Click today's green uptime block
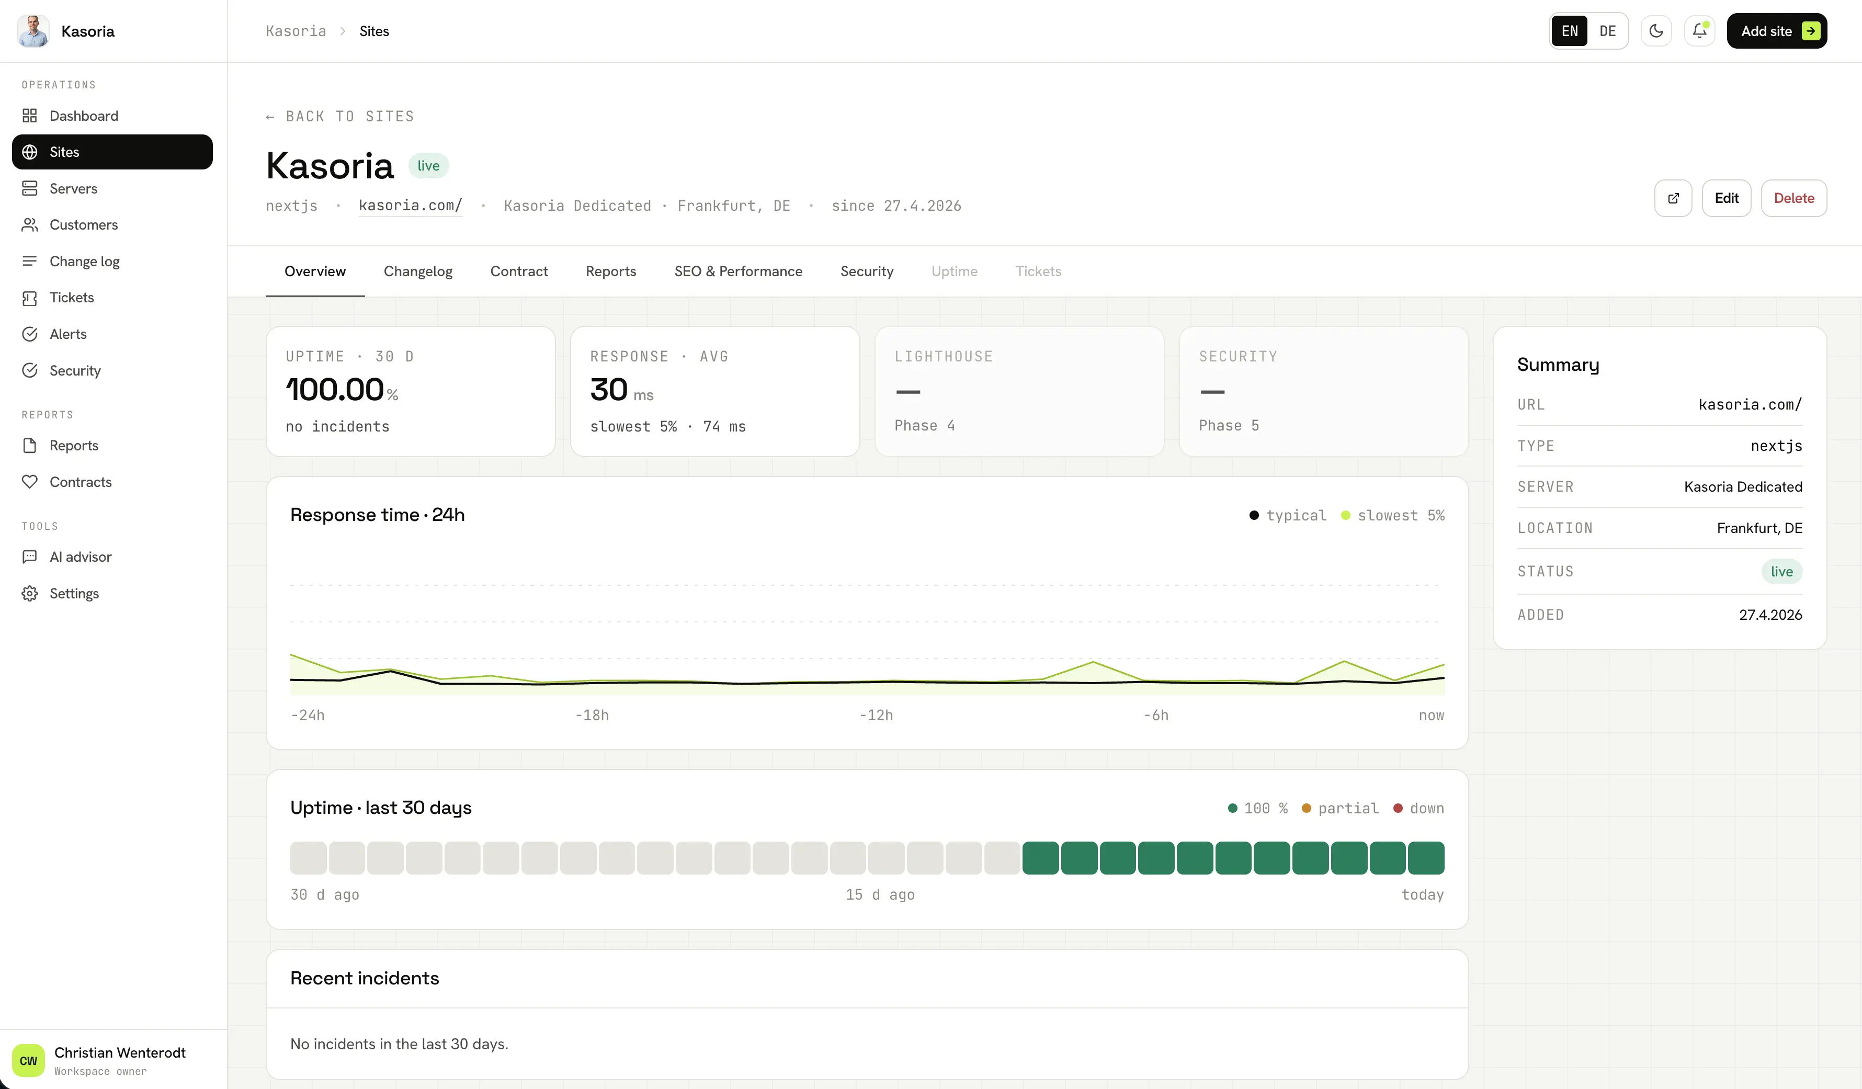This screenshot has height=1089, width=1862. tap(1425, 858)
